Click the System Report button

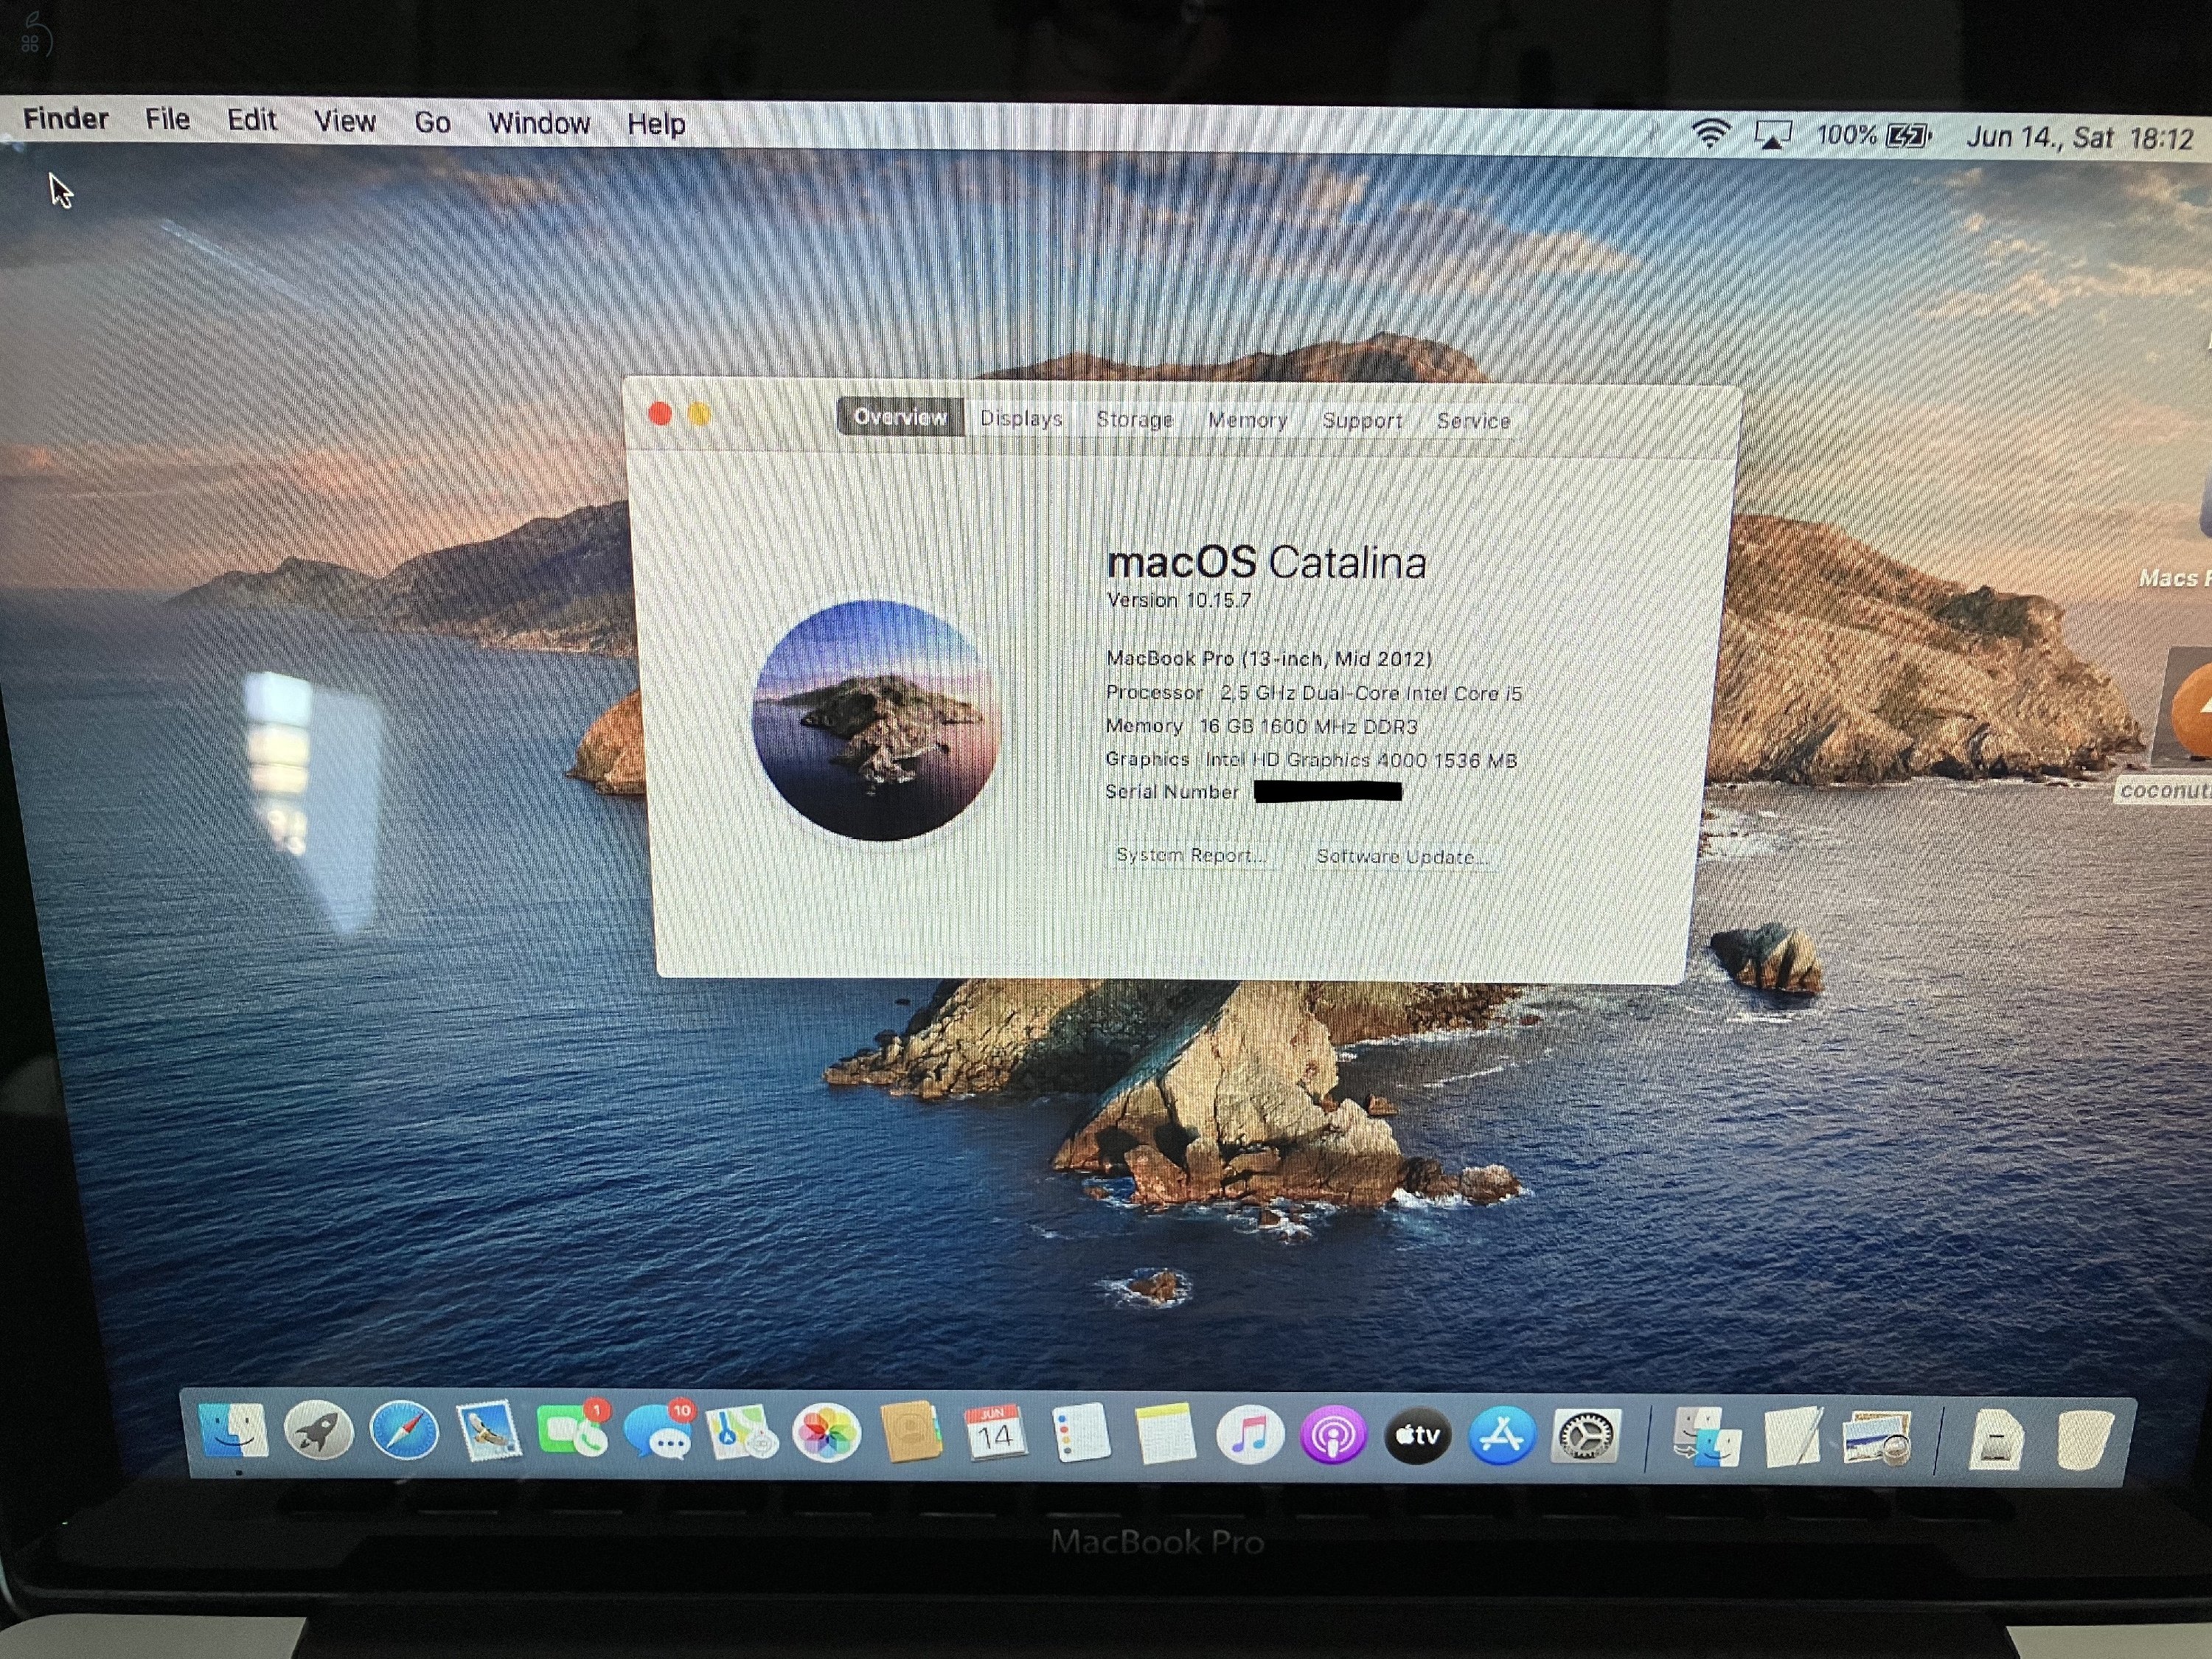pyautogui.click(x=1191, y=855)
